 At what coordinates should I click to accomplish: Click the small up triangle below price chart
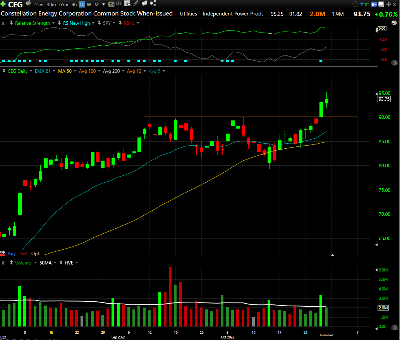coord(332,255)
